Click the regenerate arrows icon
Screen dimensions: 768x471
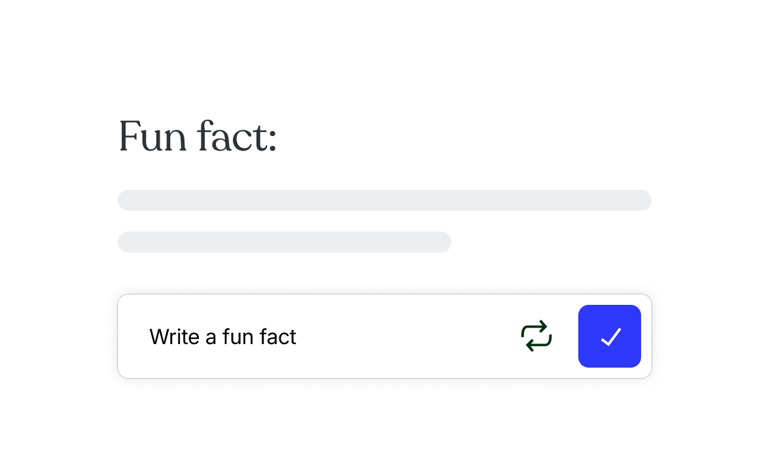click(x=536, y=336)
